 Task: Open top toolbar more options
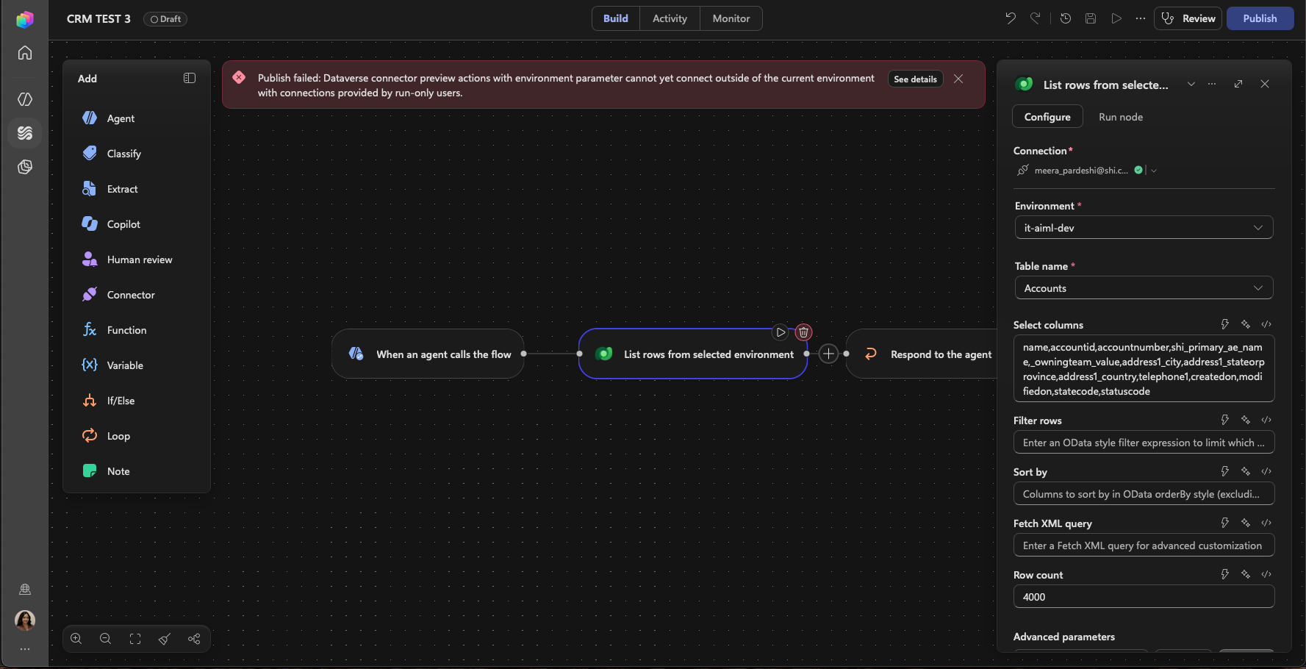coord(1141,18)
